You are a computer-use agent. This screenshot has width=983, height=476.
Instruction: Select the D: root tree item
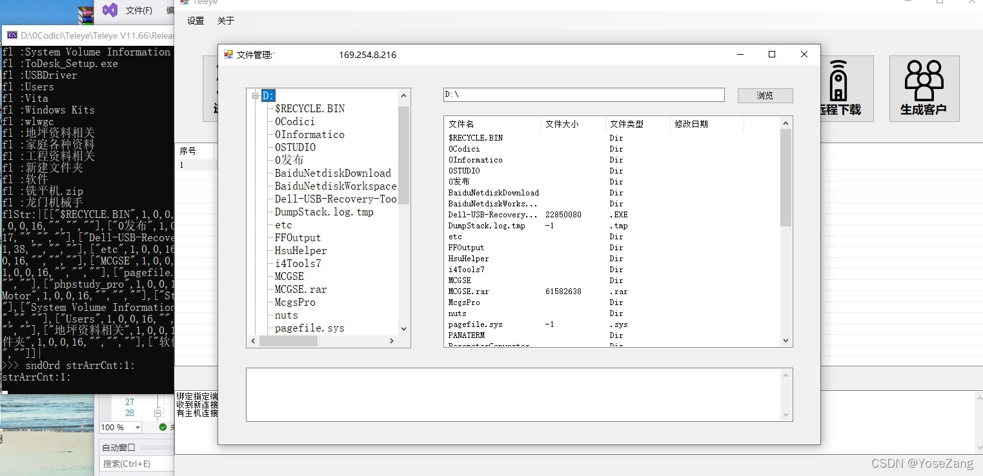point(269,95)
